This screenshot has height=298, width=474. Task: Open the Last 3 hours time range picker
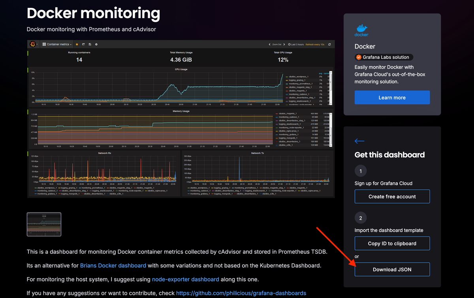296,45
